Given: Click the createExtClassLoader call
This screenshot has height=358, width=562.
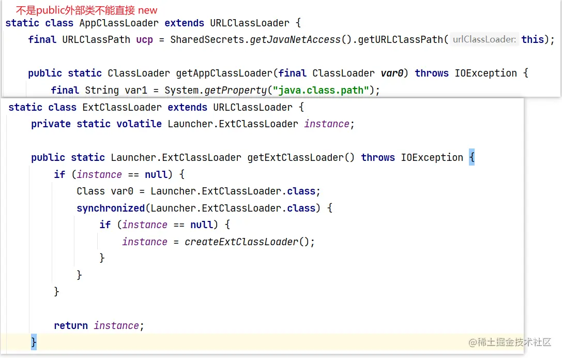Looking at the screenshot, I should 241,242.
